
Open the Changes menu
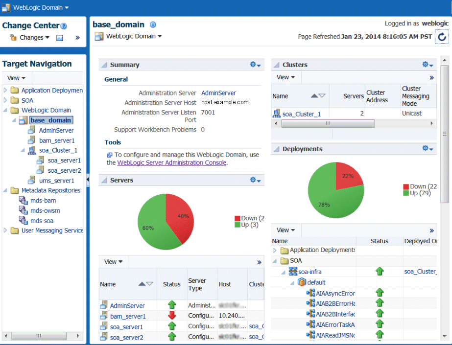pos(35,38)
